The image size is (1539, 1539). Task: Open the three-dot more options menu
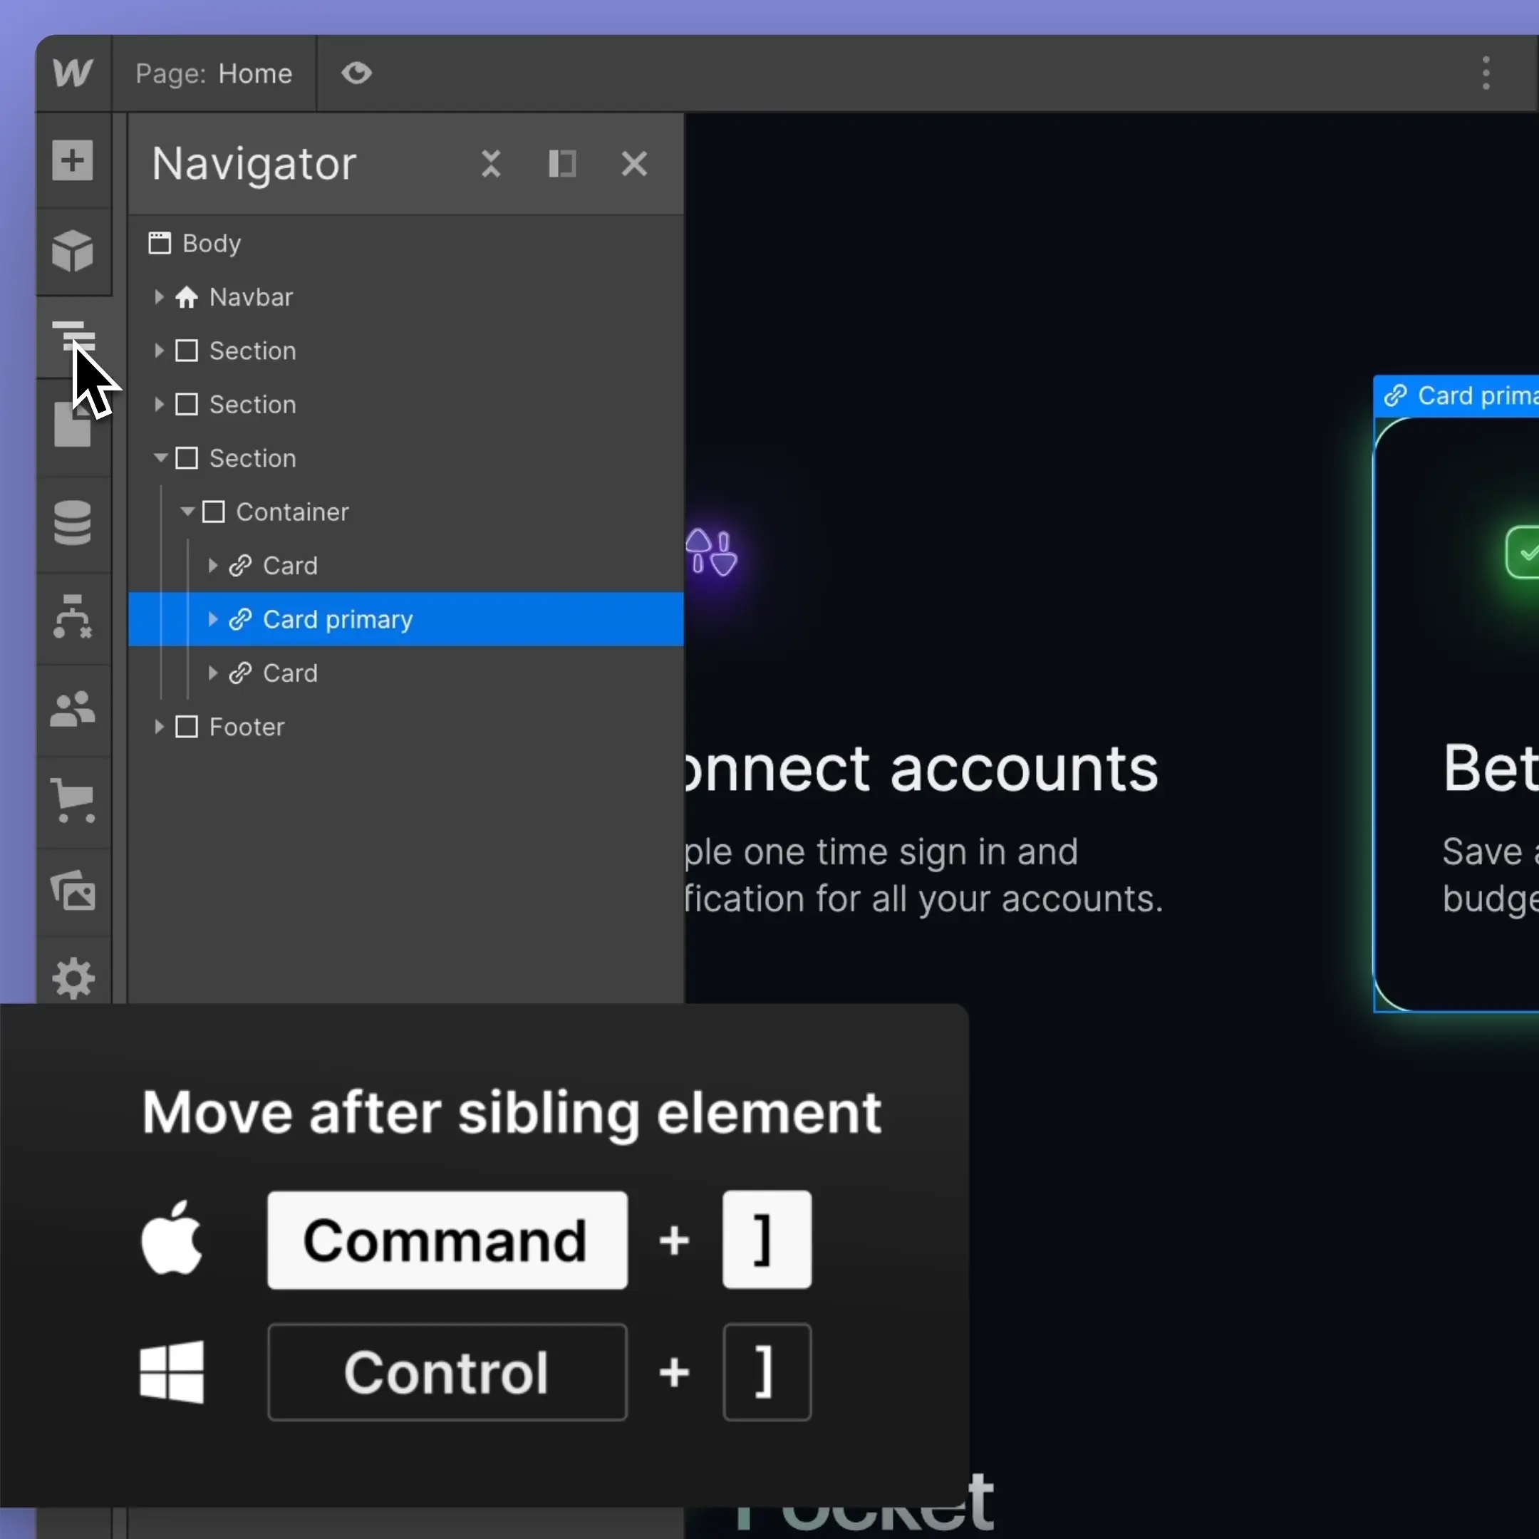[x=1486, y=73]
